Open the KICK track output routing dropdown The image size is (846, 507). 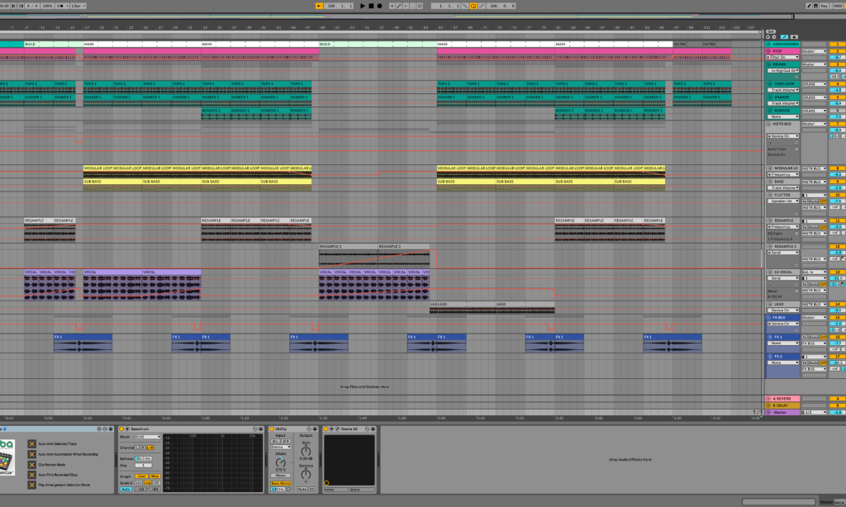[x=814, y=51]
